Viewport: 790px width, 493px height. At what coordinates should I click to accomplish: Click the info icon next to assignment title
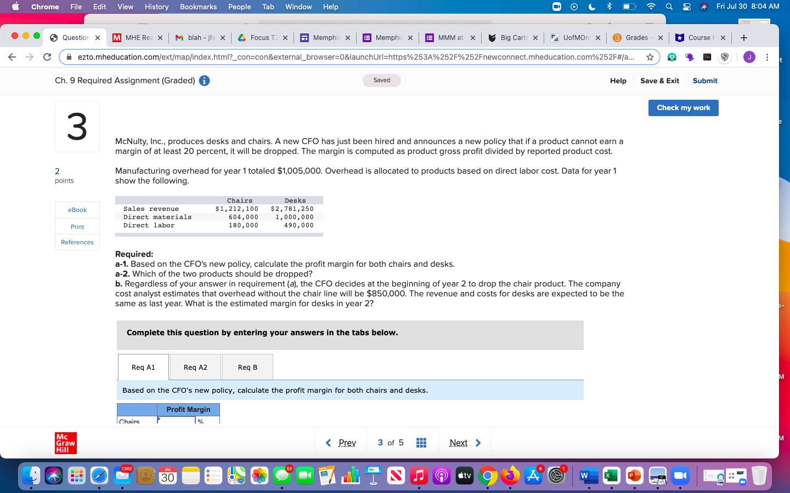[205, 81]
